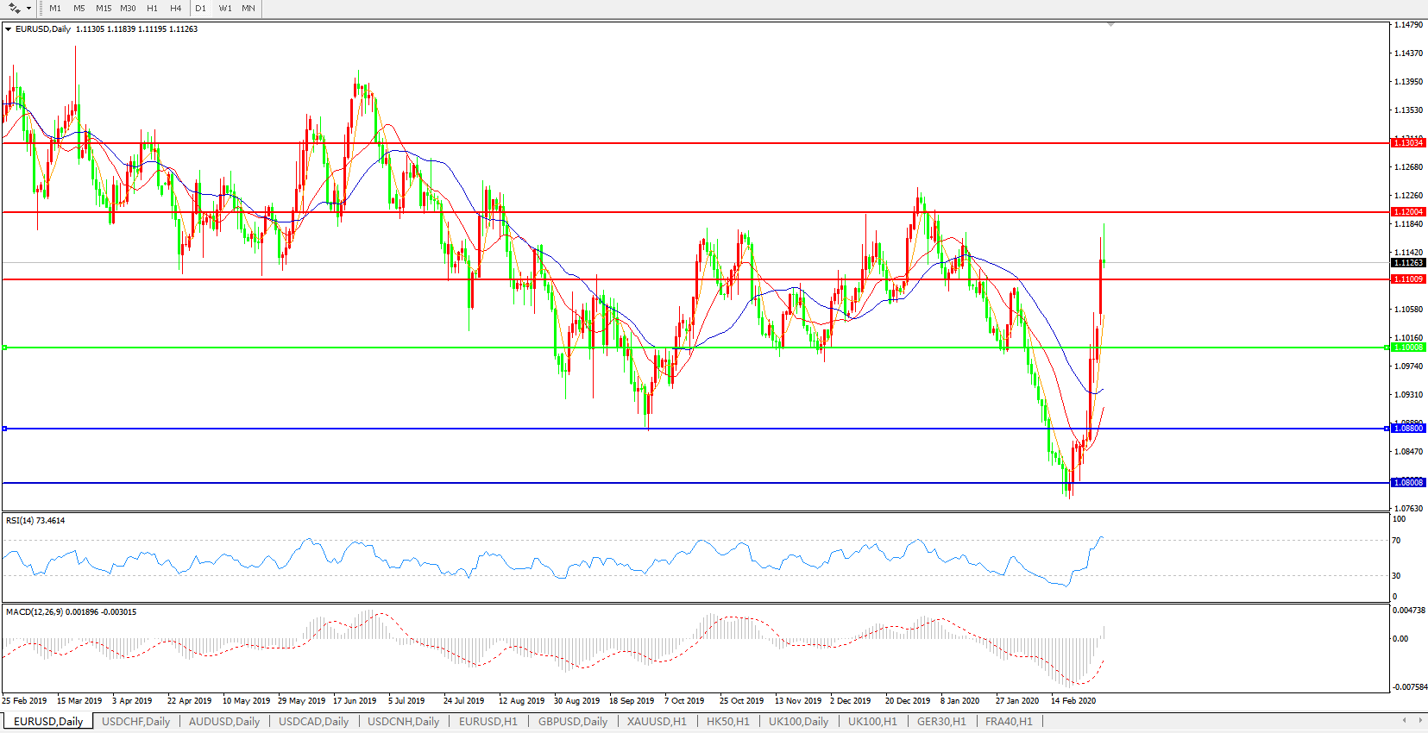Click the chart shift triangle marker at top
Screen dimensions: 1428x733
coord(1110,25)
